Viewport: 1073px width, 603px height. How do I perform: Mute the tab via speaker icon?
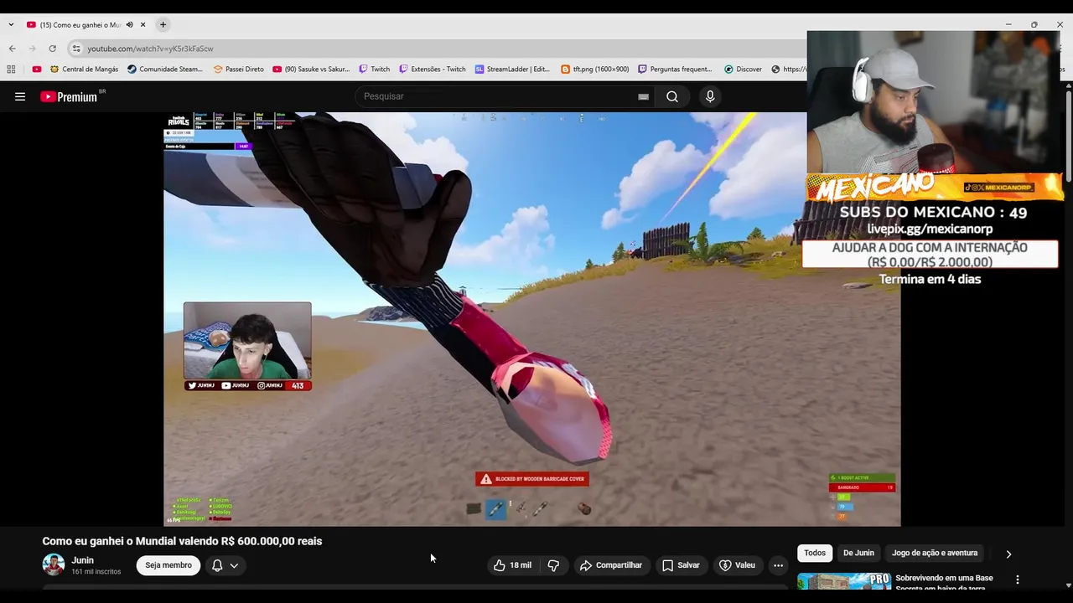[129, 25]
